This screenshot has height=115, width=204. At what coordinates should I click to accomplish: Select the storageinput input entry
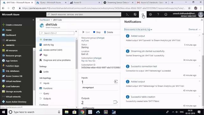88,88
